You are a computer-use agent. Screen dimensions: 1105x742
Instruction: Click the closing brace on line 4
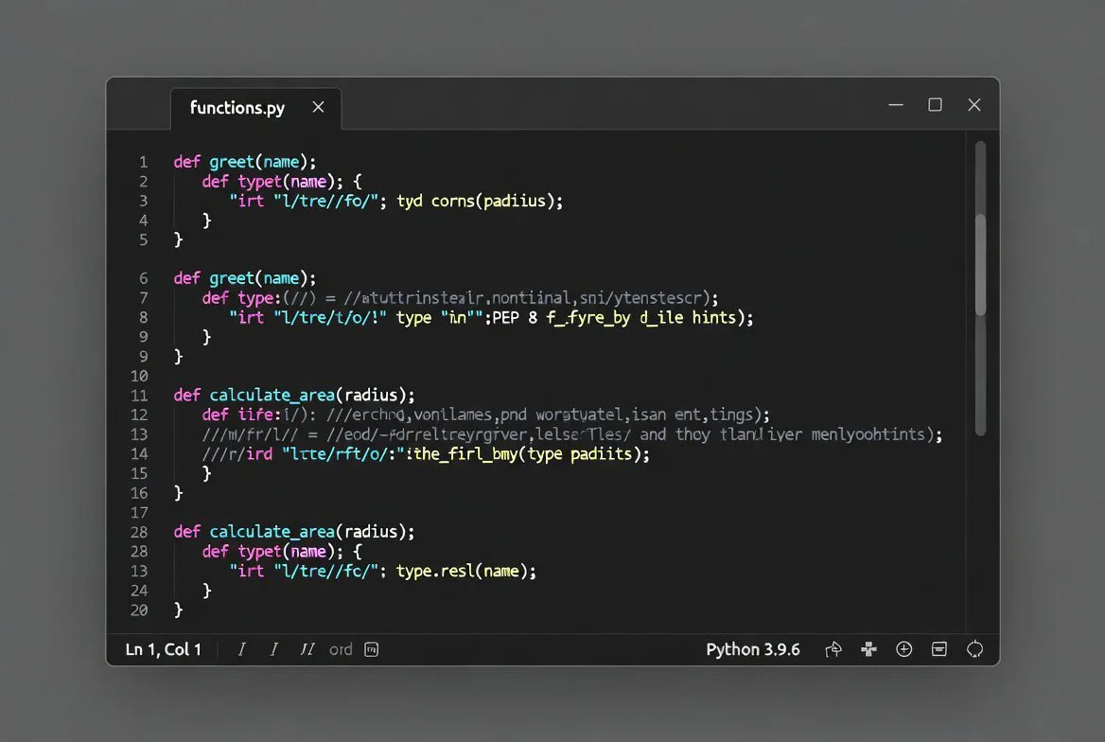[206, 221]
